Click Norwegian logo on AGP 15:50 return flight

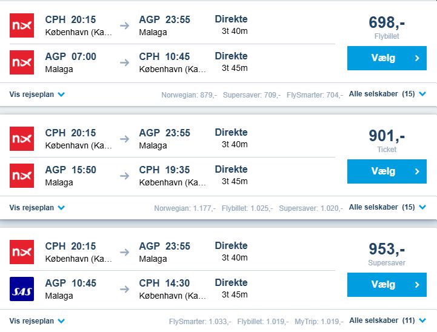tap(22, 175)
